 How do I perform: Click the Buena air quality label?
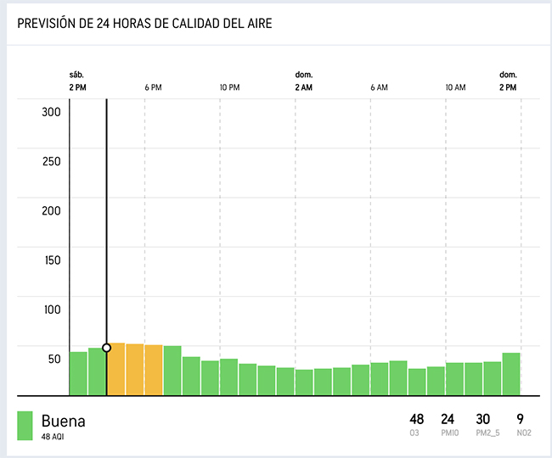tap(64, 421)
